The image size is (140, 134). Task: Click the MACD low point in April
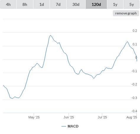(x=12, y=99)
